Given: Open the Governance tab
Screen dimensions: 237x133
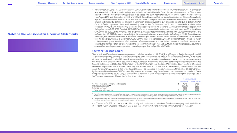Looking at the screenshot, I should [x=170, y=3].
